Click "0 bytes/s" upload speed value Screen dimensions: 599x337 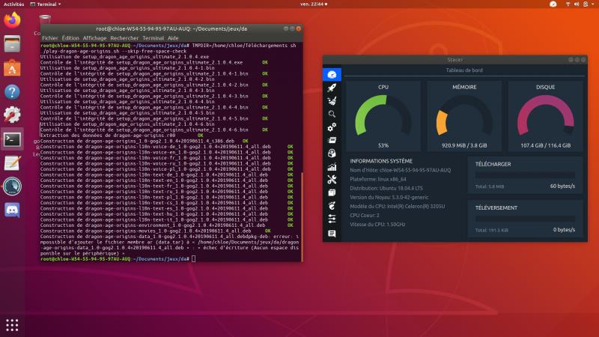pos(564,230)
